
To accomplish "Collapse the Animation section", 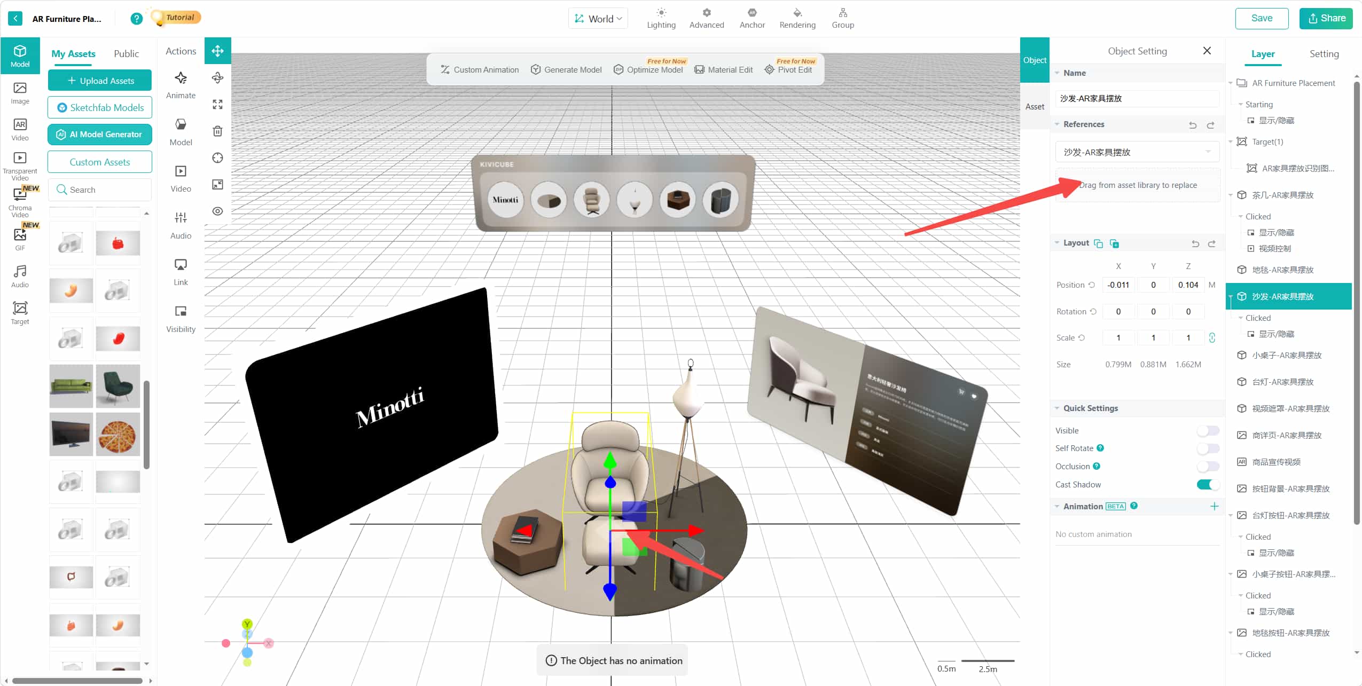I will click(1057, 507).
